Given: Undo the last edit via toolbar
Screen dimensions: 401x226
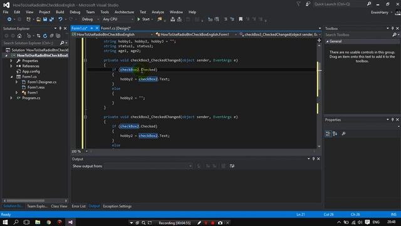Looking at the screenshot, I should point(60,19).
